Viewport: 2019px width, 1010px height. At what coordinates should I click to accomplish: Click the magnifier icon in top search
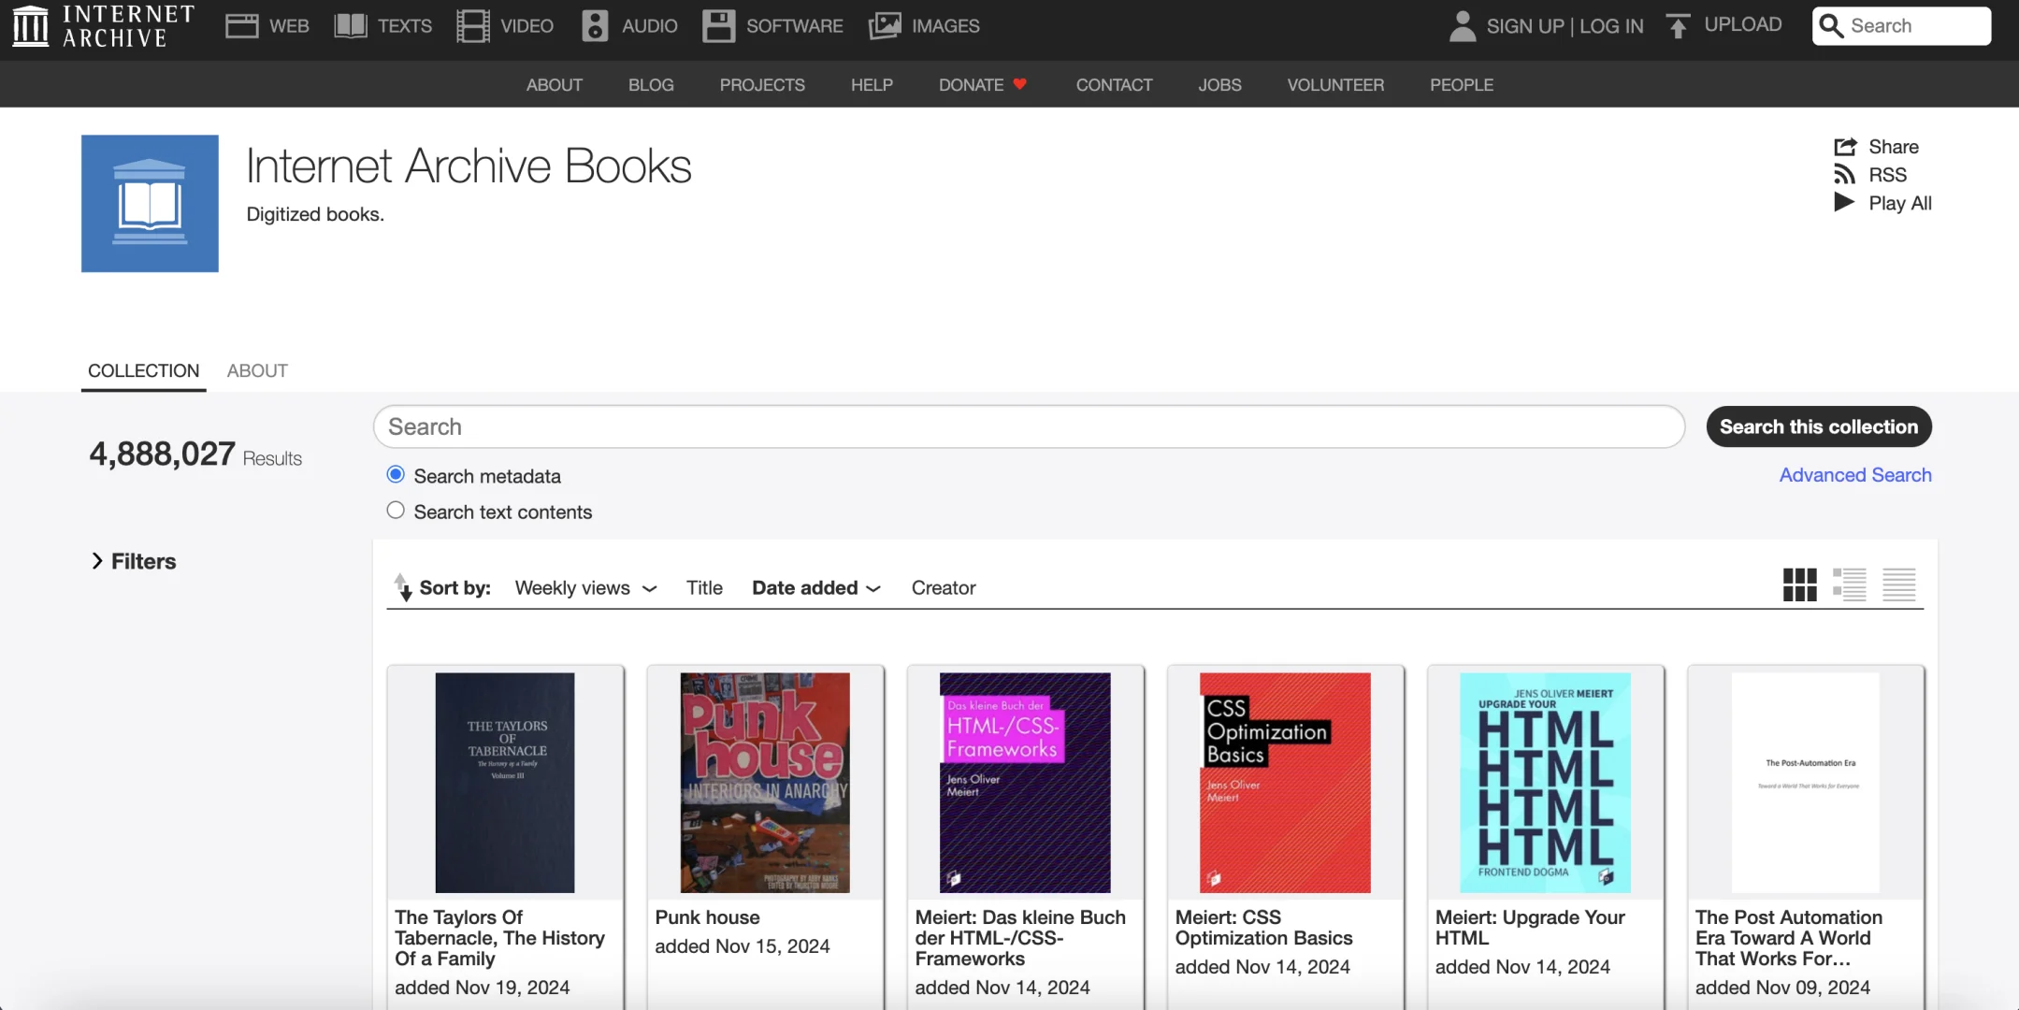(x=1831, y=25)
